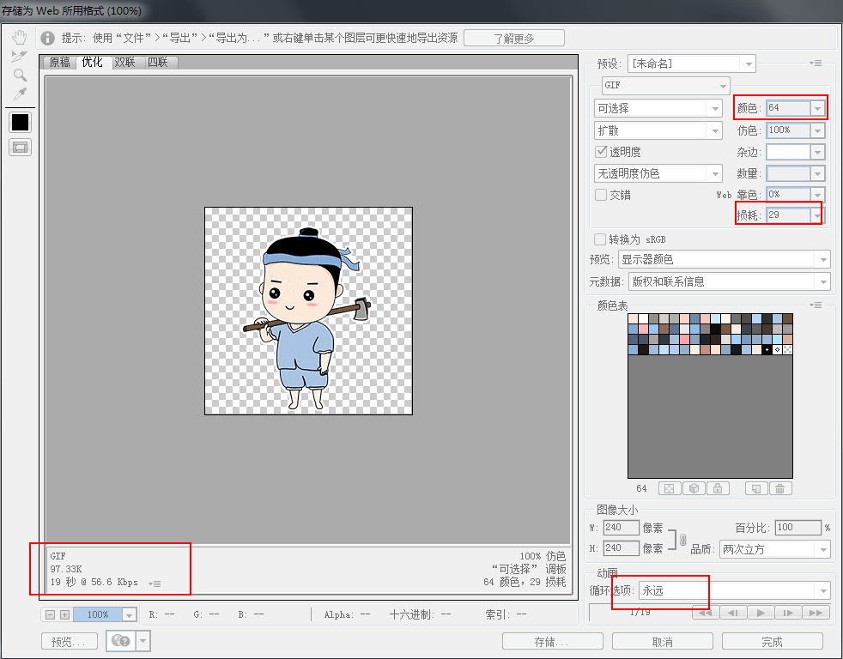The image size is (843, 659).
Task: Click the 取消 button
Action: click(663, 641)
